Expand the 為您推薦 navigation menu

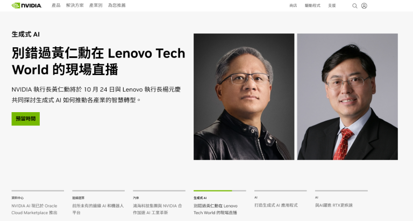(117, 5)
